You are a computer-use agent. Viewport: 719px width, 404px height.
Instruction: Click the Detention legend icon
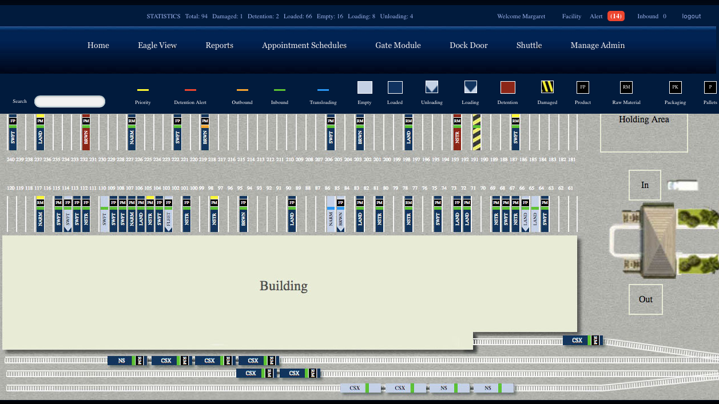click(x=507, y=87)
